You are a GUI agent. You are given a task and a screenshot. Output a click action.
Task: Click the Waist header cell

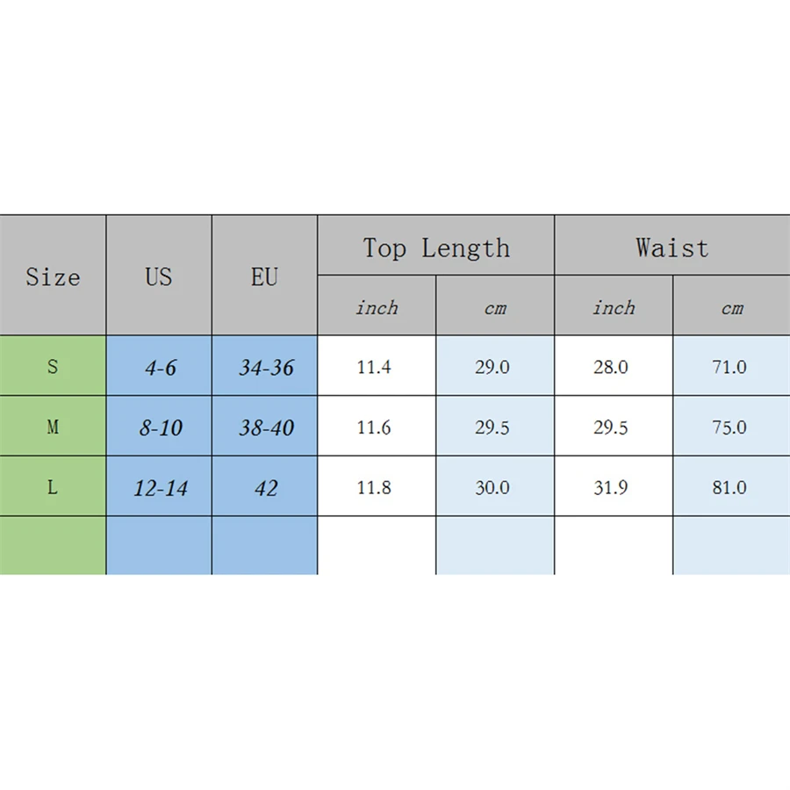[x=671, y=248]
